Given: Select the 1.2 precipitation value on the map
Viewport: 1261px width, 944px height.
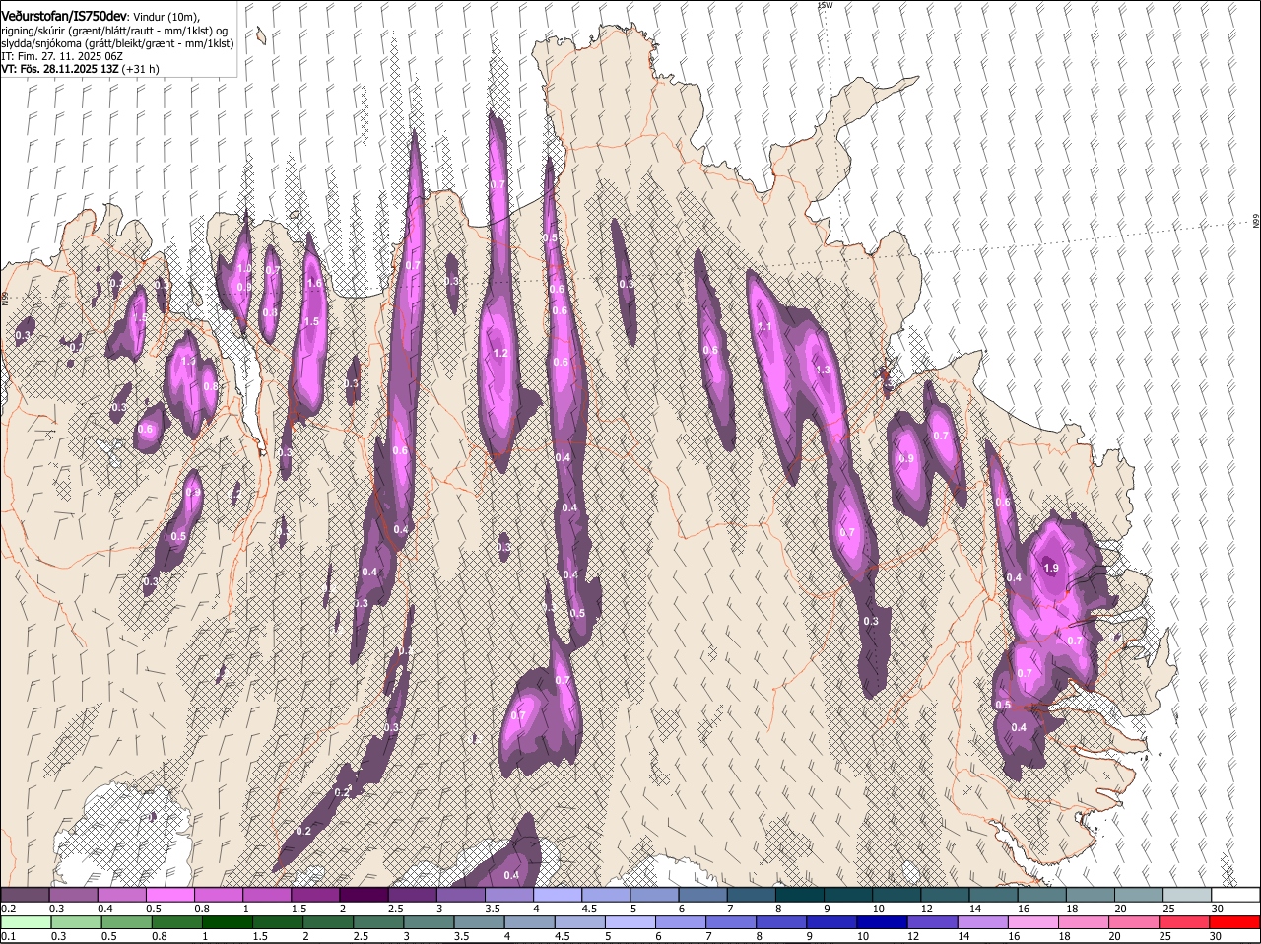Looking at the screenshot, I should (499, 353).
